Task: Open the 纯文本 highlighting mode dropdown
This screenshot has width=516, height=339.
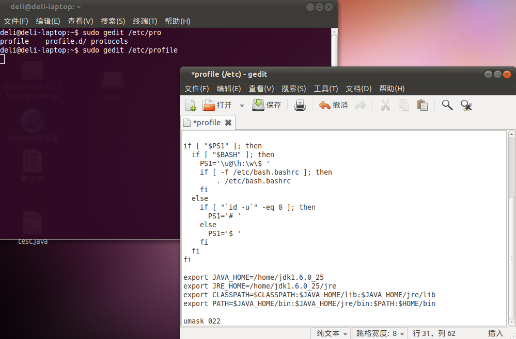Action: tap(331, 333)
